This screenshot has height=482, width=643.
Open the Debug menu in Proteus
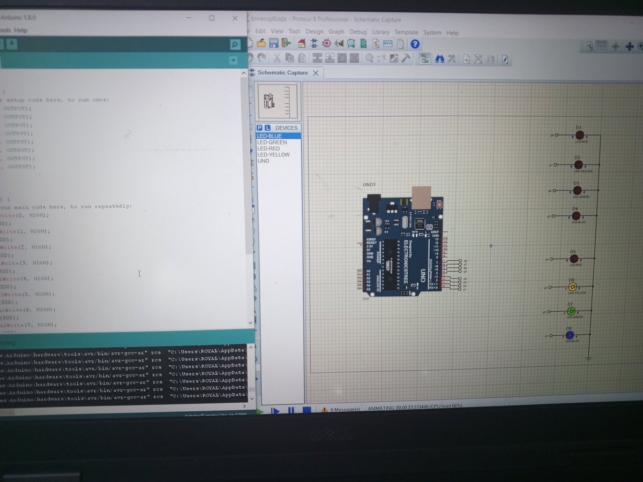point(358,32)
